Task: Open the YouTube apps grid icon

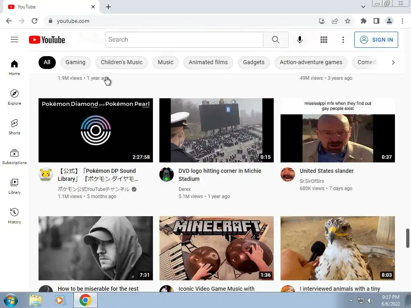Action: pyautogui.click(x=324, y=40)
